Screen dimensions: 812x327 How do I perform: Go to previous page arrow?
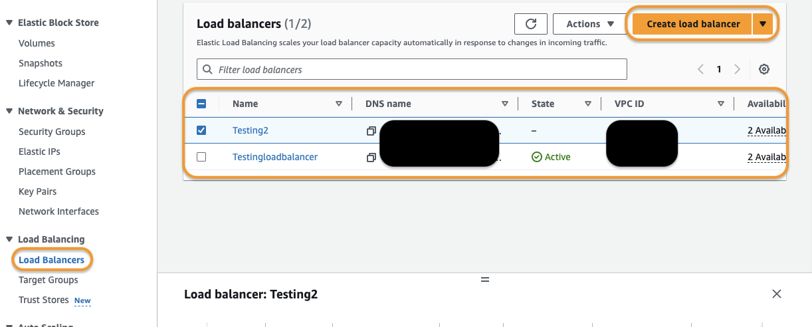tap(700, 69)
